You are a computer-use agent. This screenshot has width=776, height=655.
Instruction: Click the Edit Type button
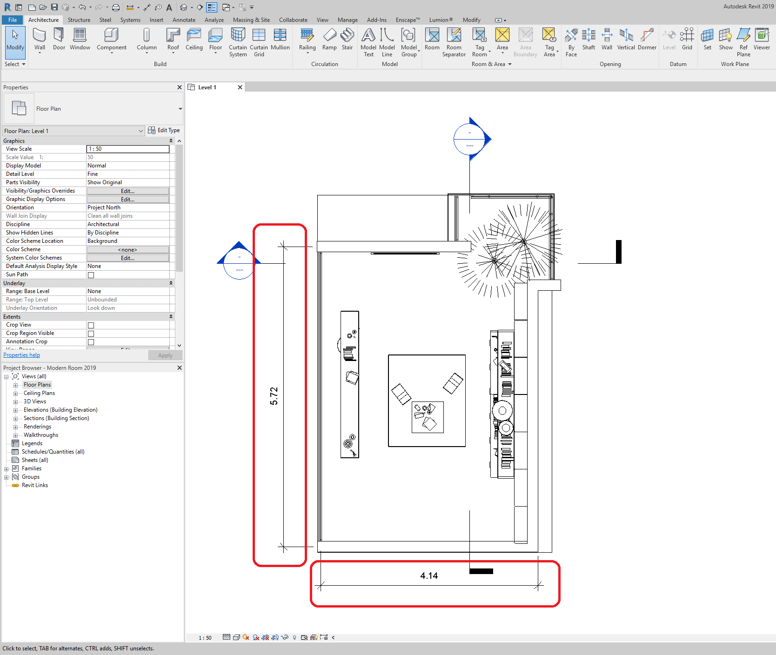coord(164,131)
